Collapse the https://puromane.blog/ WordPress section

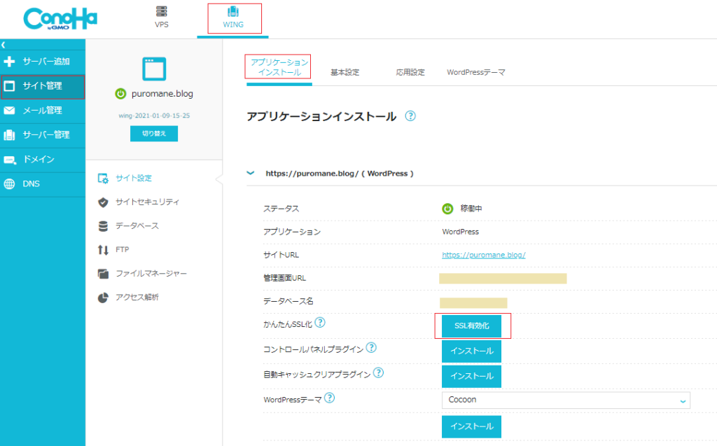[250, 174]
